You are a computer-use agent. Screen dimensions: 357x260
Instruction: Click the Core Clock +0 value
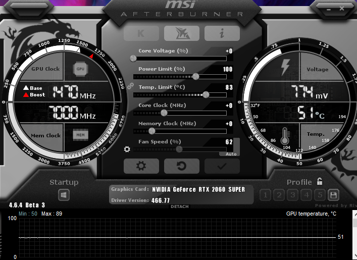point(229,106)
